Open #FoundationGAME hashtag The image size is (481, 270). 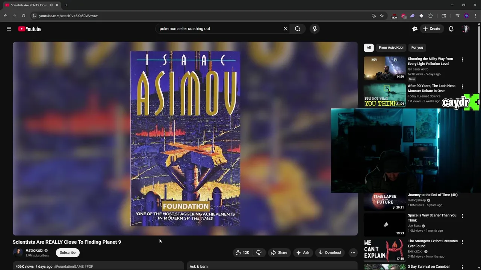(69, 267)
